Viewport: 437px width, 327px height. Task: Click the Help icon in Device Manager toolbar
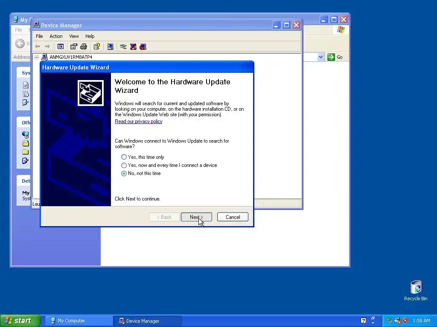click(97, 46)
